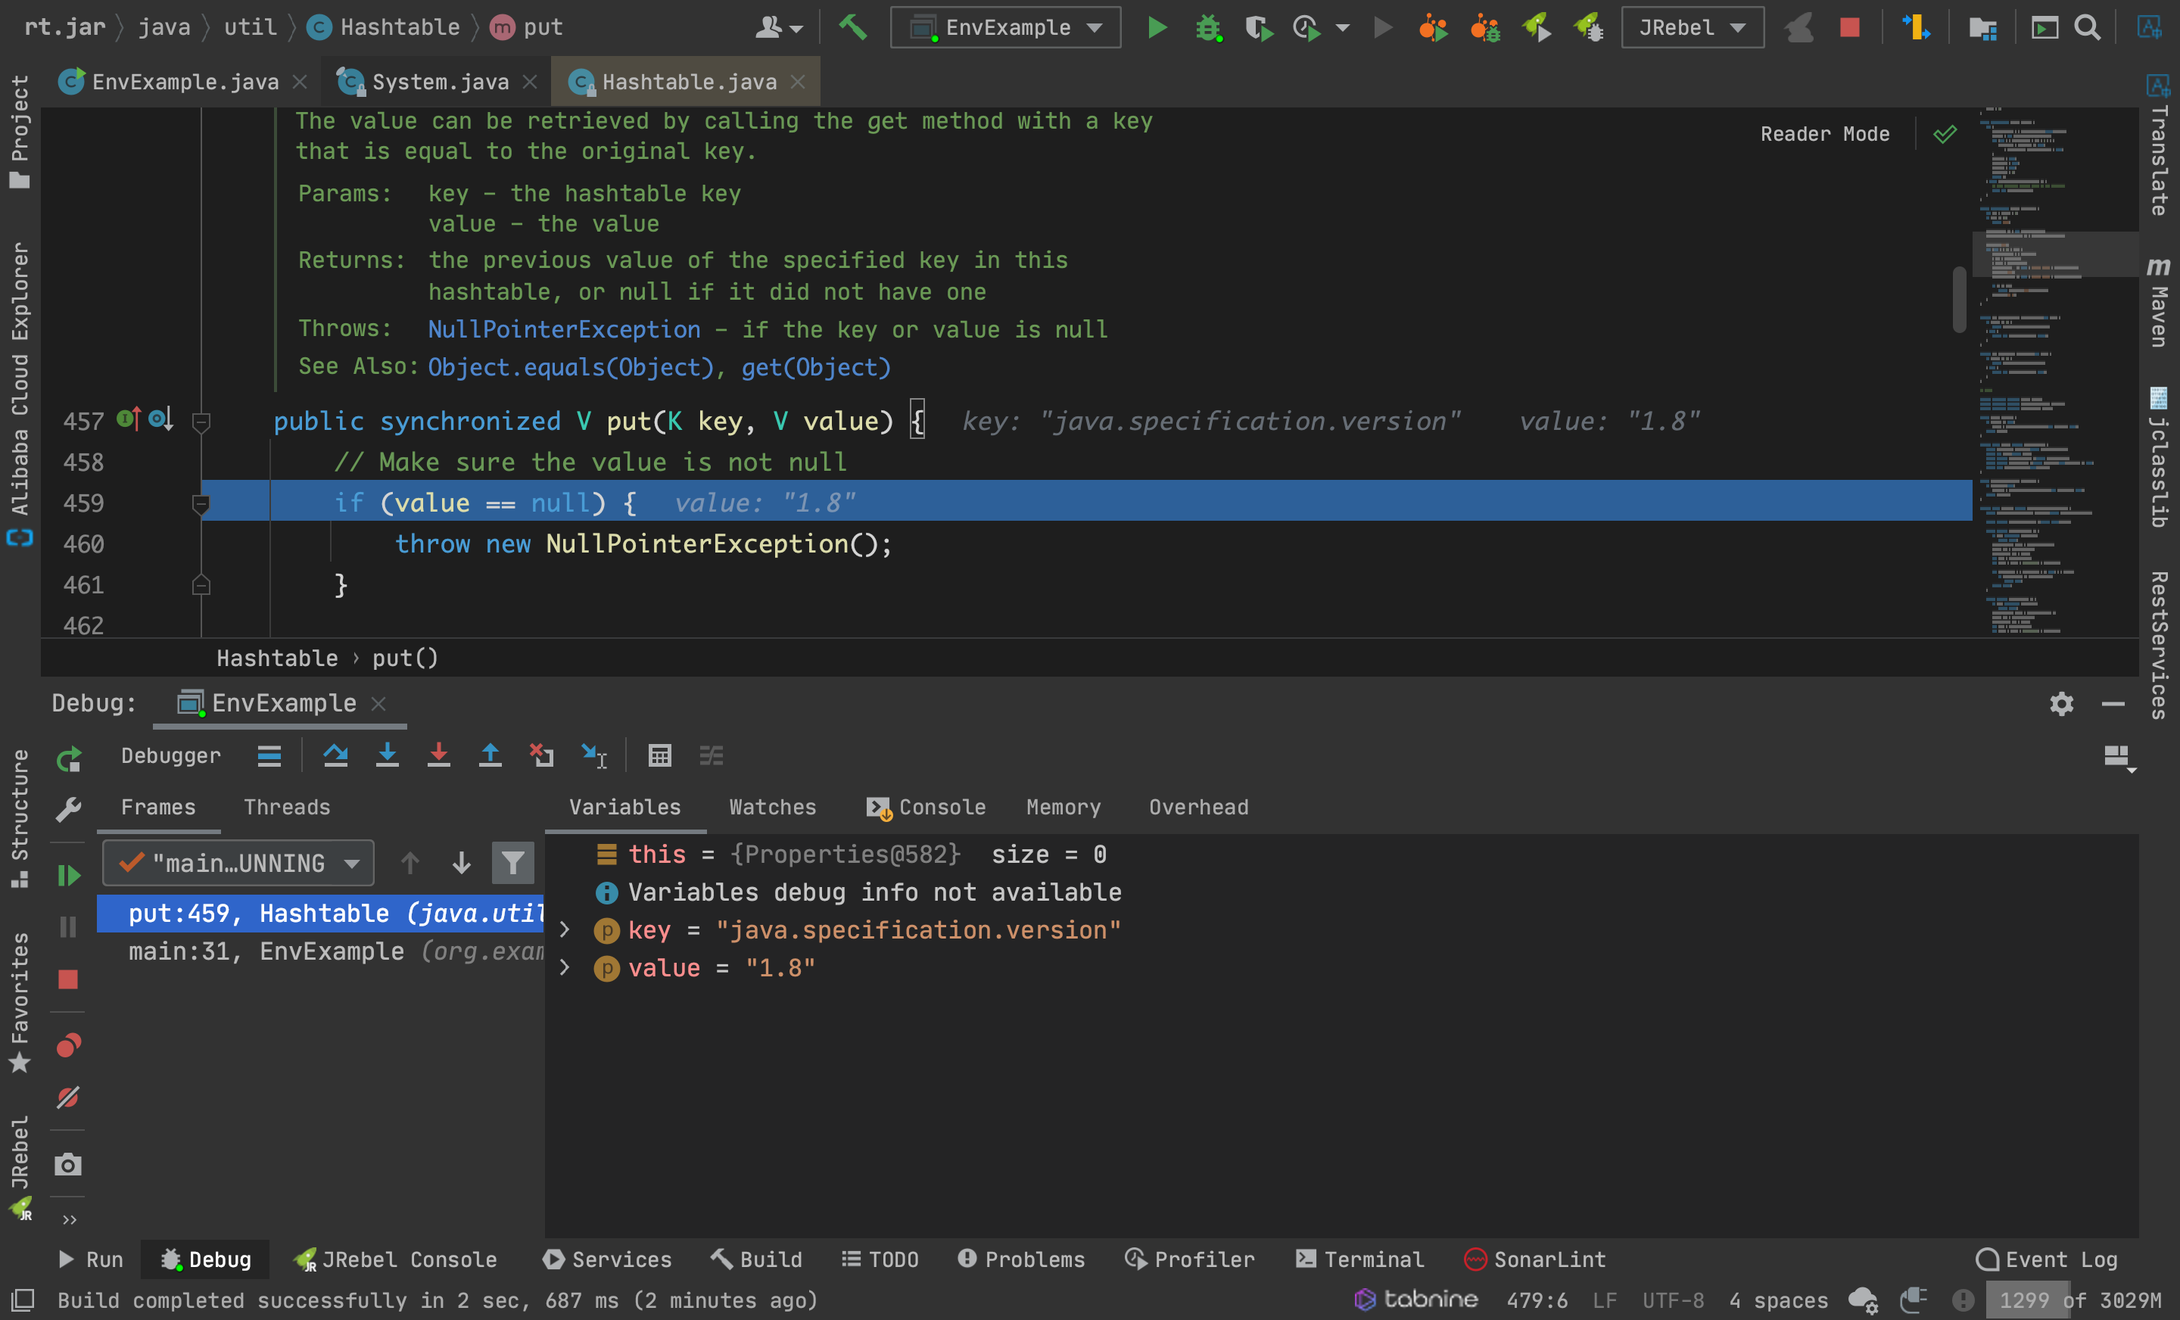Open the System.java editor tab
This screenshot has width=2180, height=1320.
pos(440,82)
